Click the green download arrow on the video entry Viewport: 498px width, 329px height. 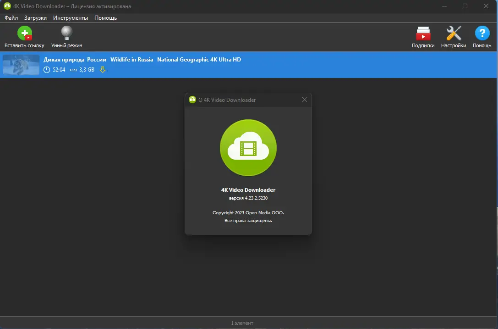pyautogui.click(x=103, y=70)
